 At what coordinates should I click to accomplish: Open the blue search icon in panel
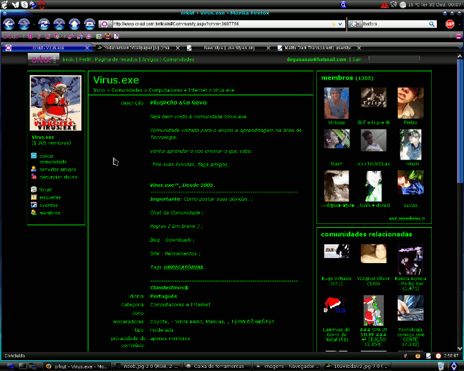(x=343, y=4)
